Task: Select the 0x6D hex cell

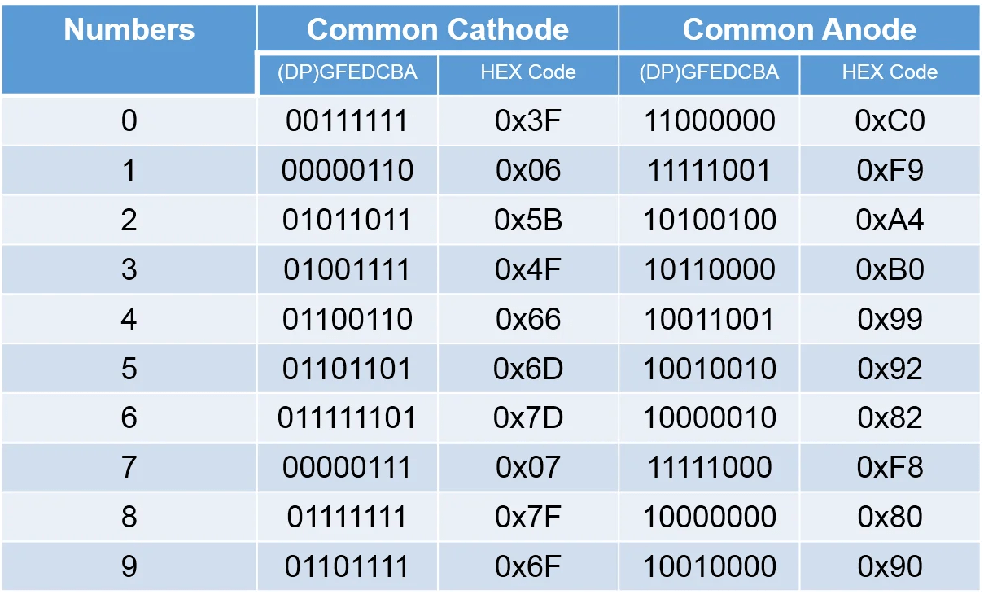Action: click(528, 369)
